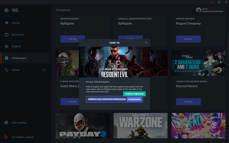Image resolution: width=229 pixels, height=143 pixels.
Task: Click the Оставить отзыв feedback icon
Action: (6, 137)
